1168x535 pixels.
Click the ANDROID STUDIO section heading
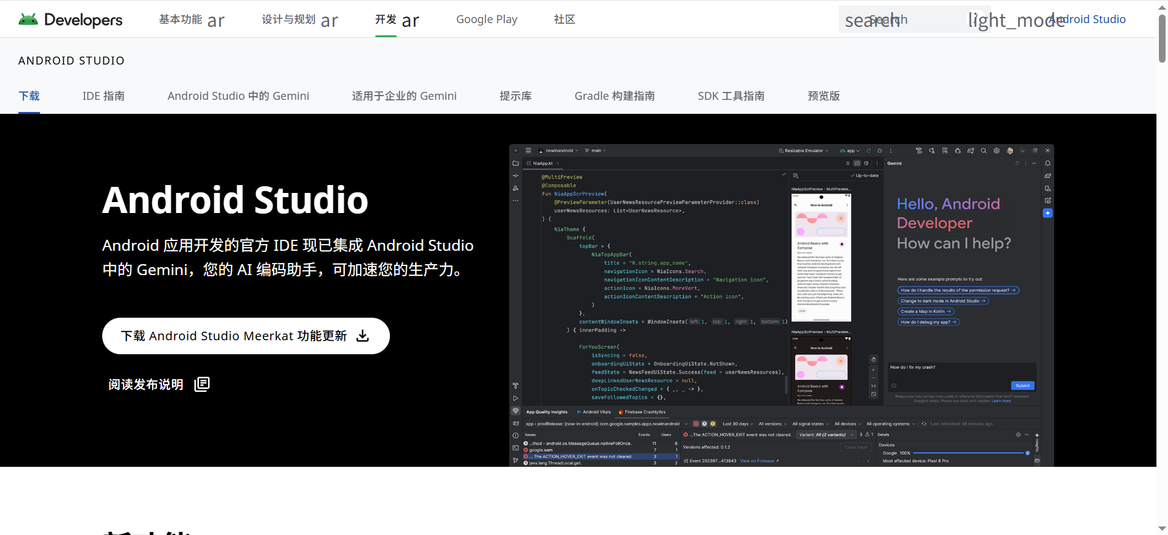[71, 61]
